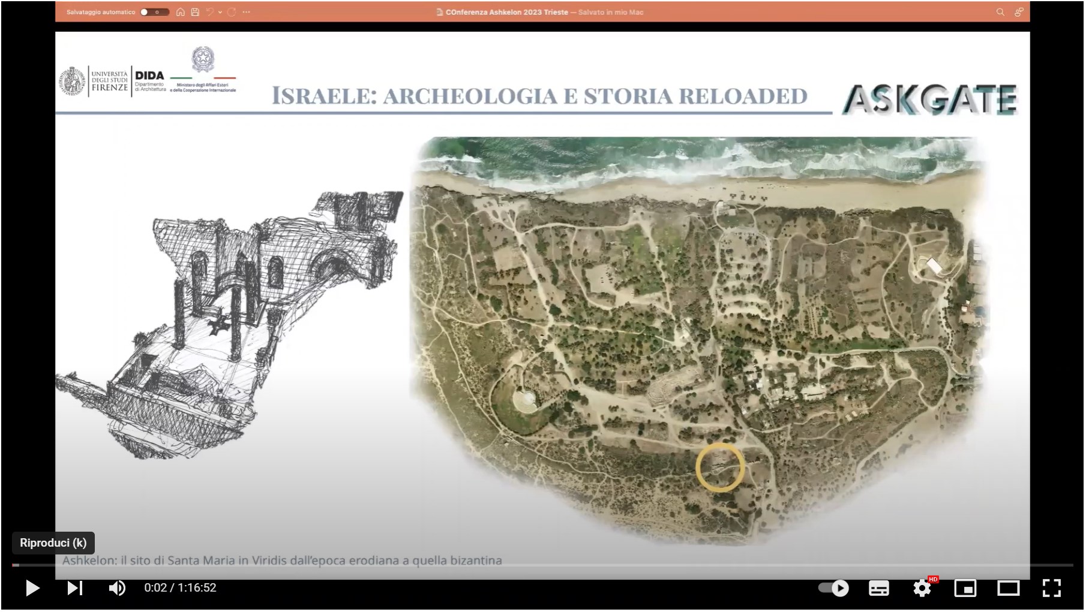Image resolution: width=1086 pixels, height=612 pixels.
Task: Click the yellow circle marker on aerial map
Action: (x=720, y=468)
